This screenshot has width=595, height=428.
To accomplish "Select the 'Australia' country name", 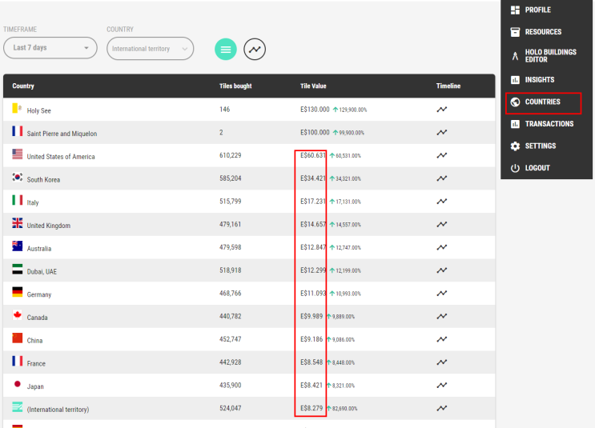I will (39, 249).
